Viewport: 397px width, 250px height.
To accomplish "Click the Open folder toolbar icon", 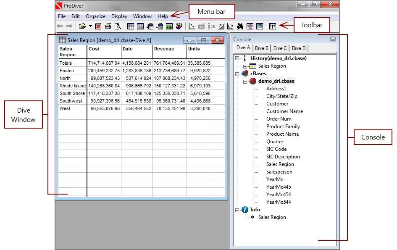I will (82, 26).
